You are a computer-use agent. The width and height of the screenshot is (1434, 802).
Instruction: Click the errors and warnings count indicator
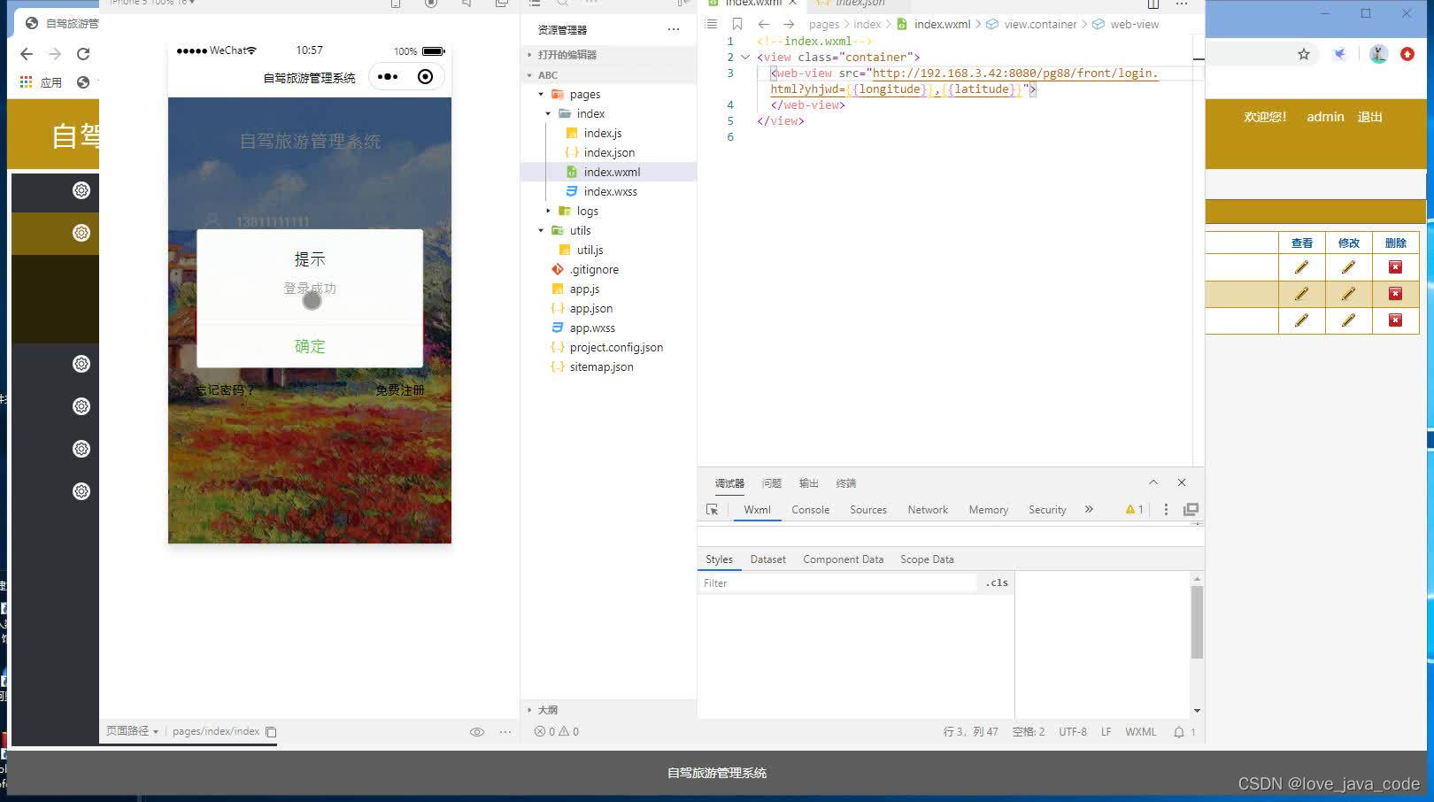pyautogui.click(x=557, y=732)
